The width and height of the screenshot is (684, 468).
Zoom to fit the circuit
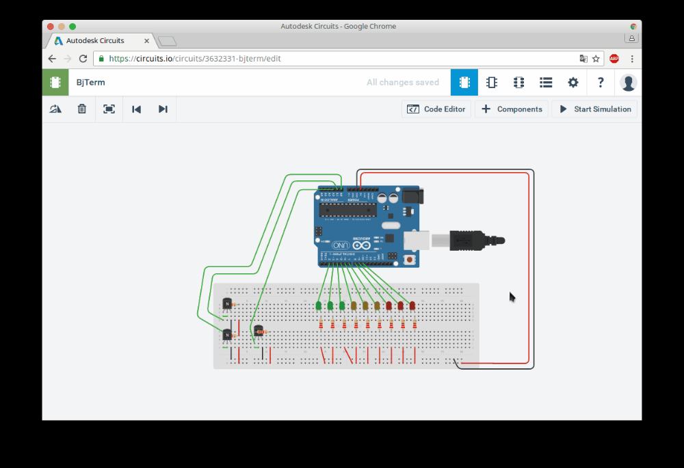(109, 109)
